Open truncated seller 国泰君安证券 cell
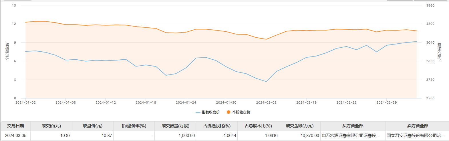Image resolution: width=449 pixels, height=141 pixels. (416, 136)
